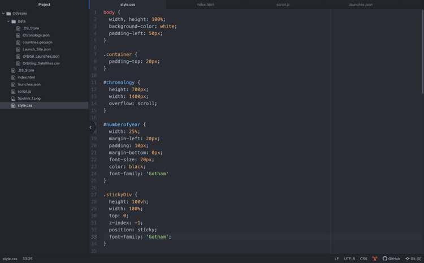Click the 'white' background-color value

pos(167,27)
